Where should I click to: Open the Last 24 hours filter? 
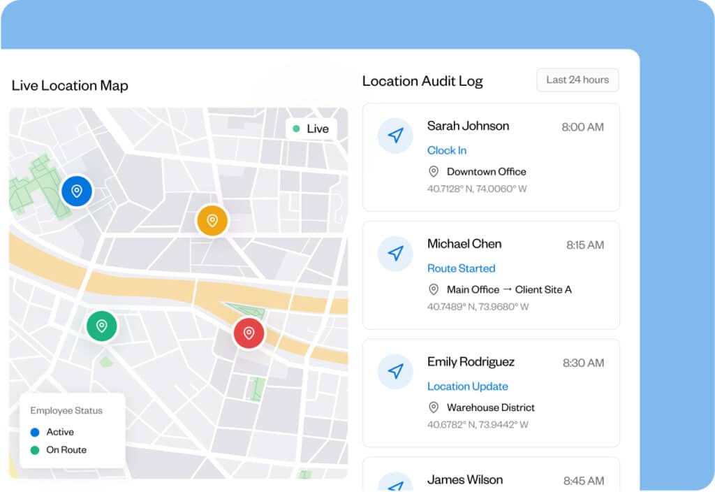pyautogui.click(x=577, y=80)
